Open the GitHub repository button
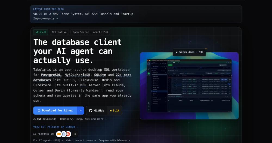 click(x=97, y=111)
